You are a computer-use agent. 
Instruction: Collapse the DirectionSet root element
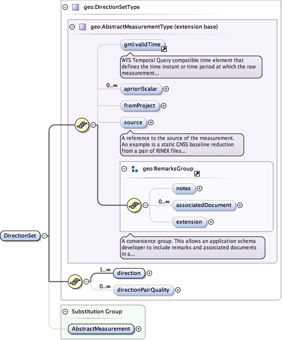click(x=44, y=236)
